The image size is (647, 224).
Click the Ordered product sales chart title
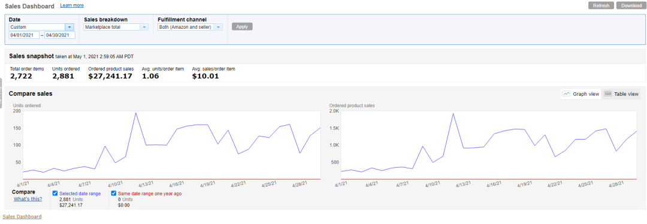tap(352, 105)
